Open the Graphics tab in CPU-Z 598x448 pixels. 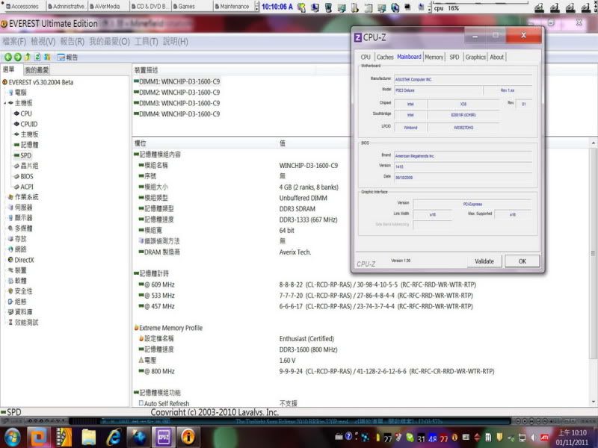pos(475,57)
